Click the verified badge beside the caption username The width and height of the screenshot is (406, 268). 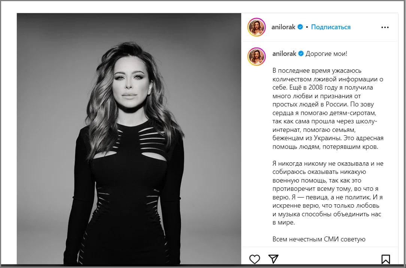click(x=301, y=53)
